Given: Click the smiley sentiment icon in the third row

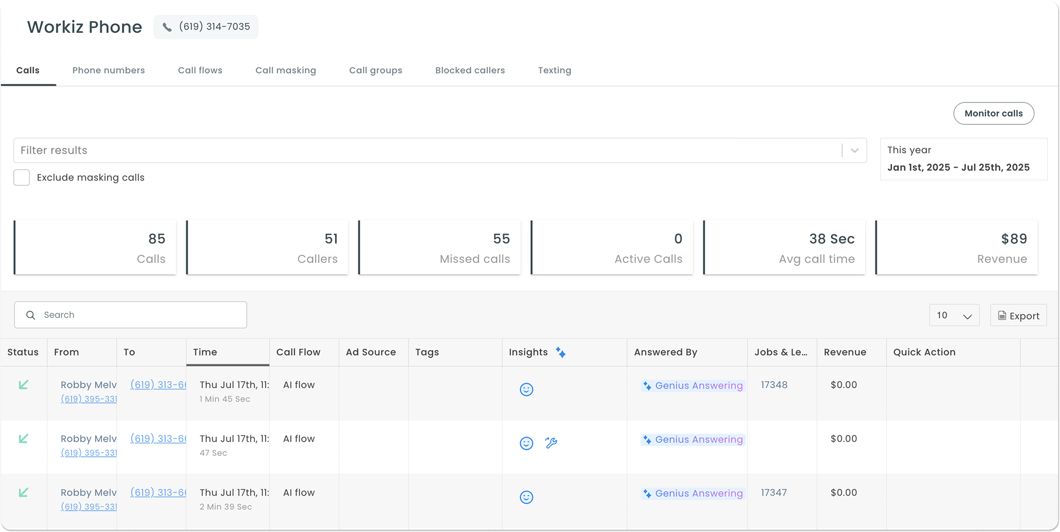Looking at the screenshot, I should (x=526, y=497).
